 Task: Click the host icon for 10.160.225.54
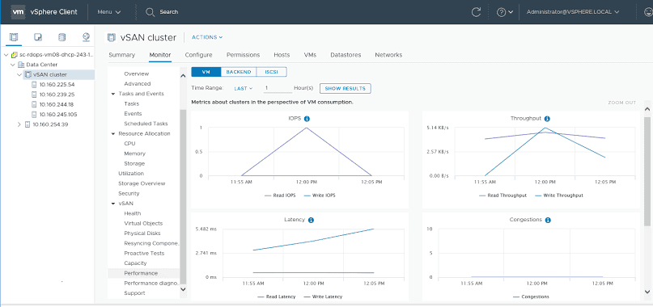point(34,85)
